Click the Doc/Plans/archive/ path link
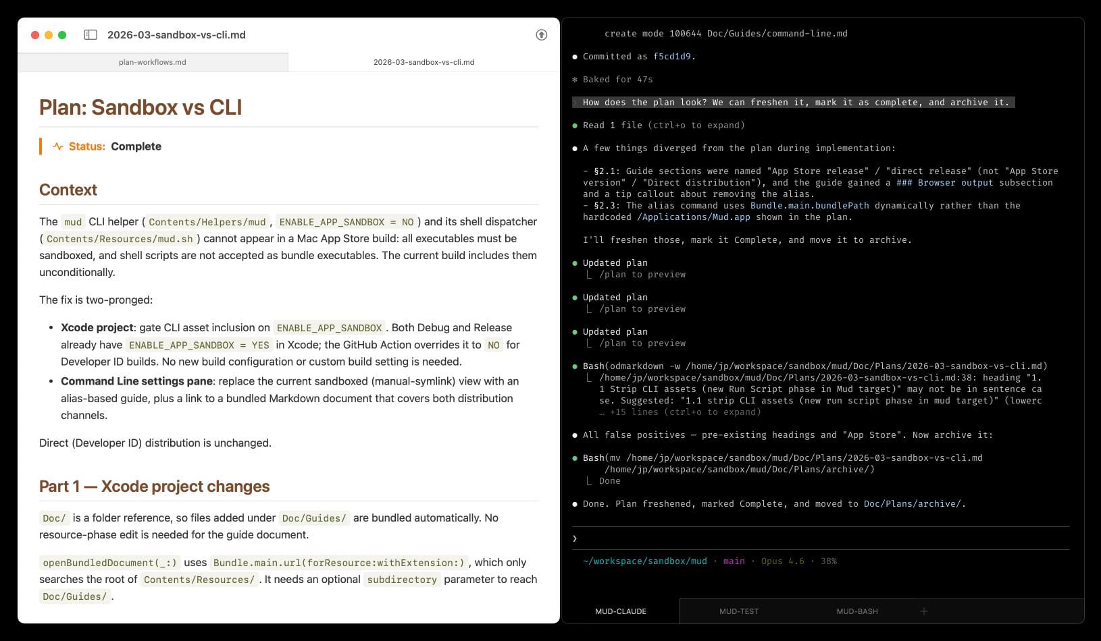The height and width of the screenshot is (641, 1101). [911, 504]
